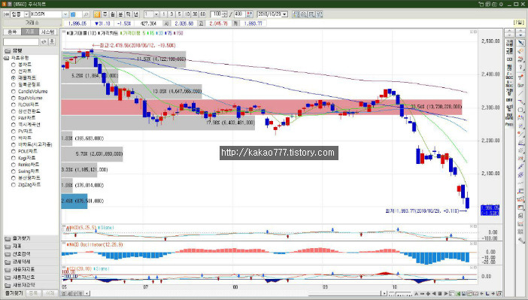Viewport: 528px width, 300px height.
Task: Click the 거래소 button
Action: [32, 23]
